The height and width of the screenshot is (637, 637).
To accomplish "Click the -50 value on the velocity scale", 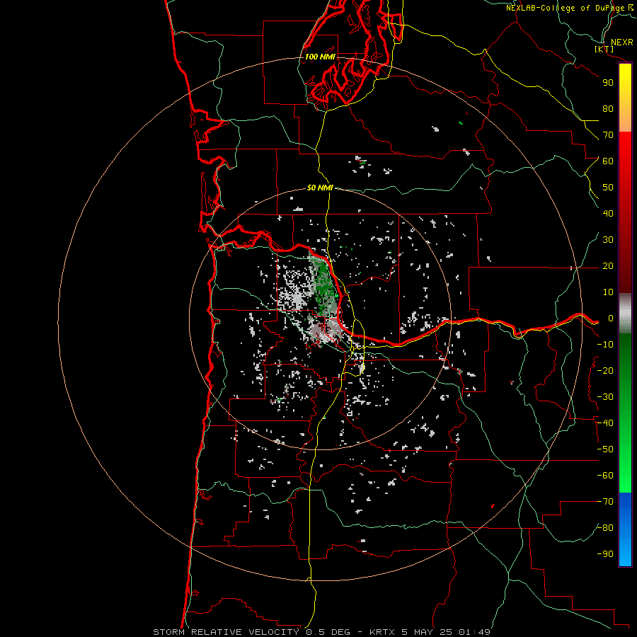I will click(x=605, y=449).
